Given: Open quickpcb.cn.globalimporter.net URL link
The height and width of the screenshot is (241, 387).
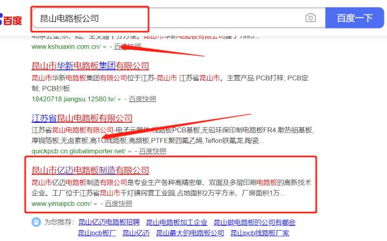Looking at the screenshot, I should click(x=79, y=151).
